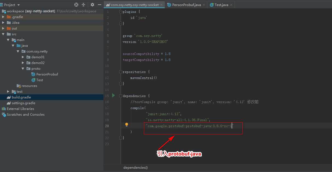Viewport: 332px width, 172px height.
Task: Click the Test.java tab class icon
Action: pyautogui.click(x=212, y=5)
